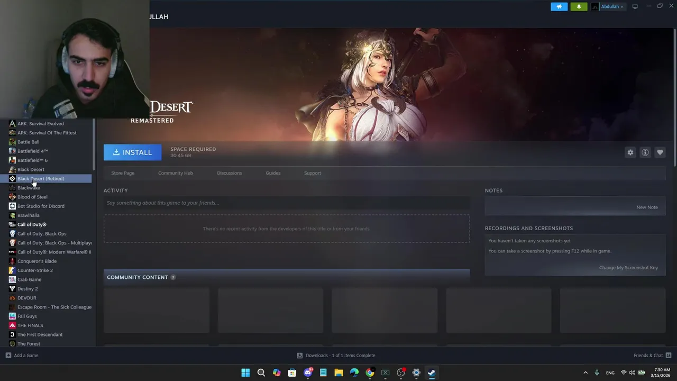Go to the Discussions tab
Image resolution: width=677 pixels, height=381 pixels.
click(230, 173)
